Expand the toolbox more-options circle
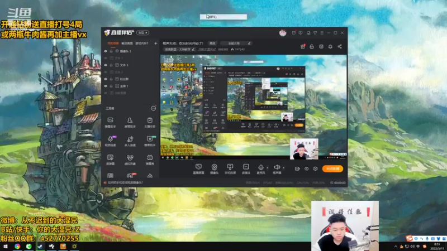447x251 pixels. pos(153,108)
